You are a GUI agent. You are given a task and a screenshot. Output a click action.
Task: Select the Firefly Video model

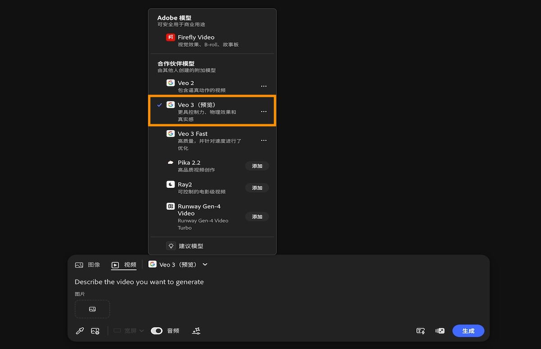(x=212, y=41)
